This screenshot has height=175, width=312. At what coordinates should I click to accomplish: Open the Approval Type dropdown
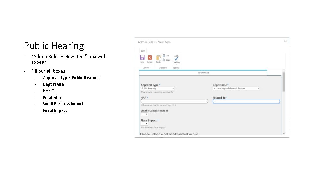tap(158, 88)
